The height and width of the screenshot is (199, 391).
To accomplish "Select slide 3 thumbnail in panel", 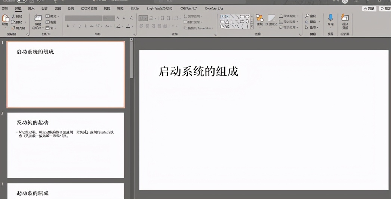I will point(65,191).
